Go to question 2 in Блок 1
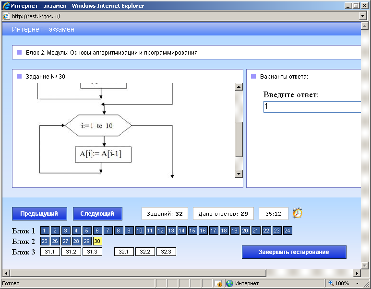Viewport: 371px width, 289px height. [55, 231]
